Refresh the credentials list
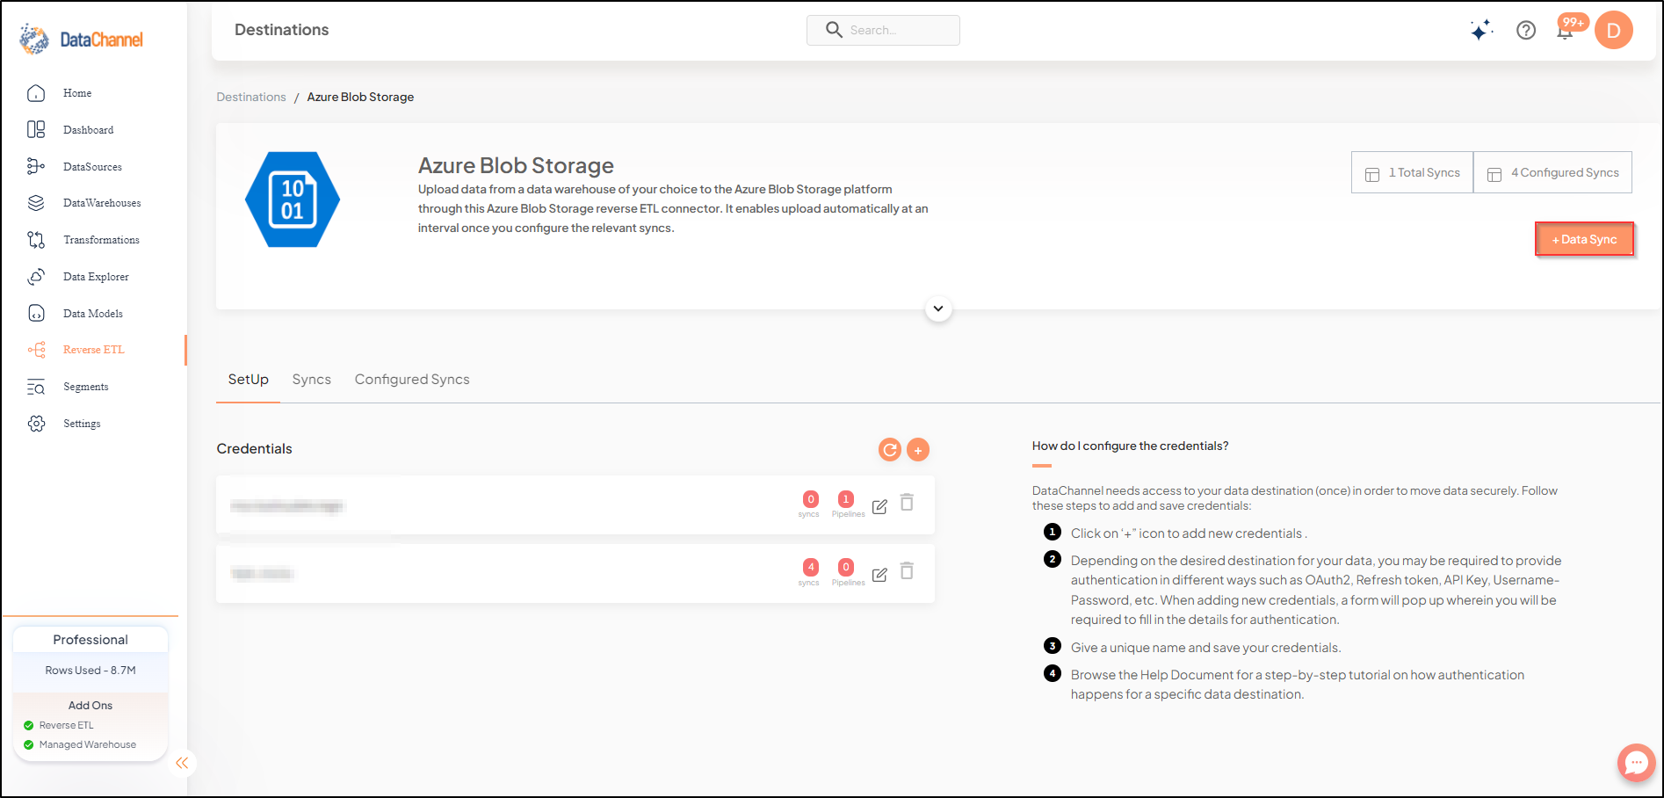Viewport: 1664px width, 798px height. pos(890,450)
